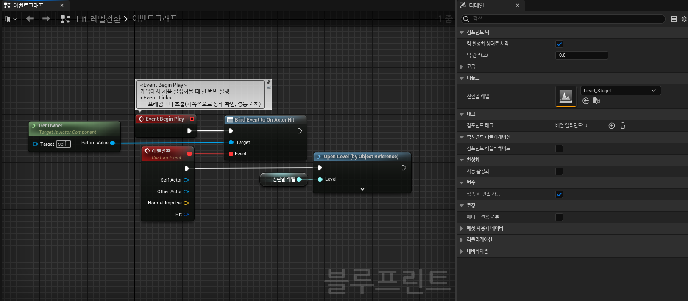Collapse the 변수 section
The width and height of the screenshot is (688, 301).
[x=462, y=183]
